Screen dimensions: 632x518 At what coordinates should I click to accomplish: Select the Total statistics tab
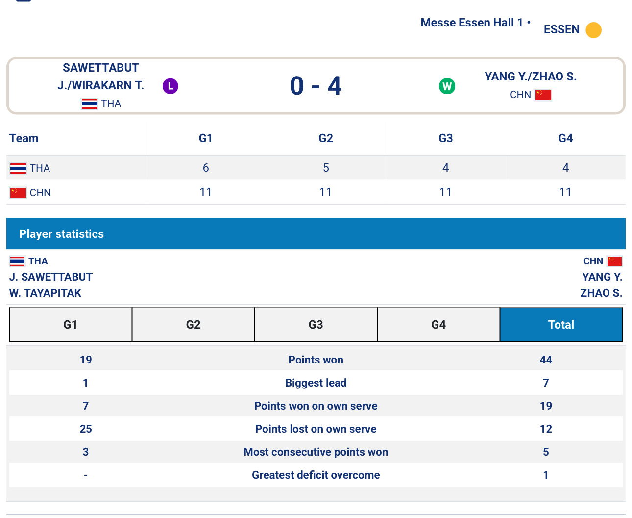pos(561,325)
